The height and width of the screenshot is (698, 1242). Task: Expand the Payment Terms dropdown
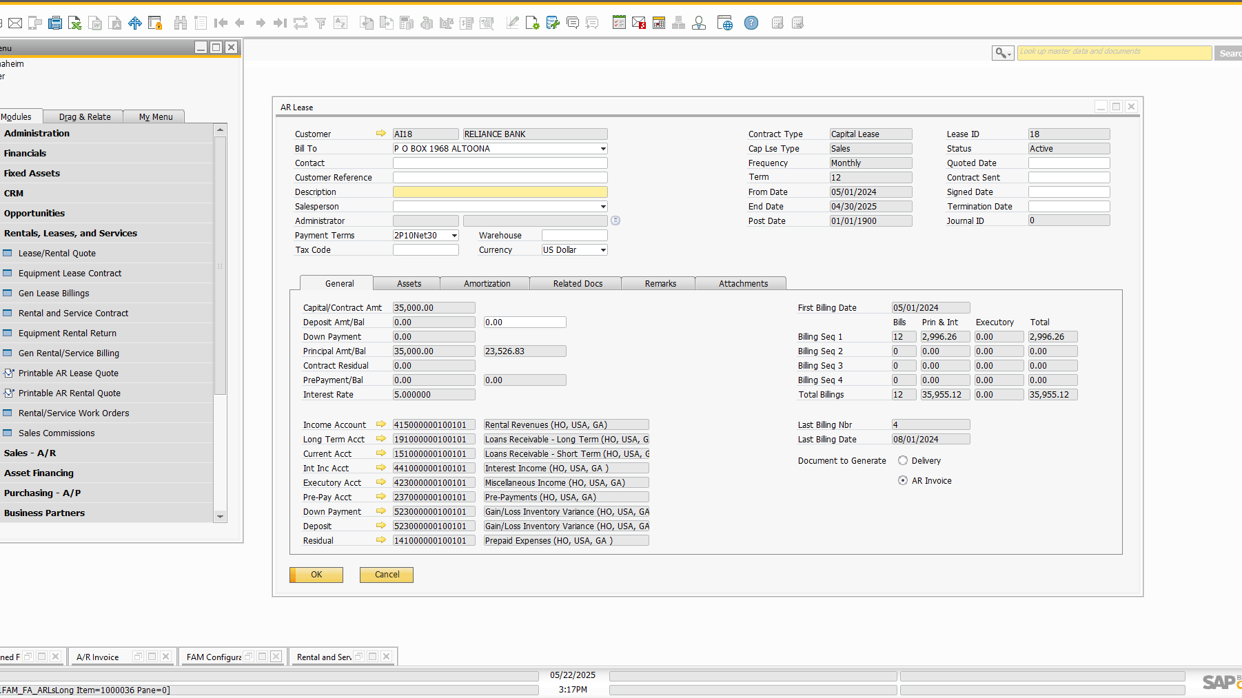454,236
